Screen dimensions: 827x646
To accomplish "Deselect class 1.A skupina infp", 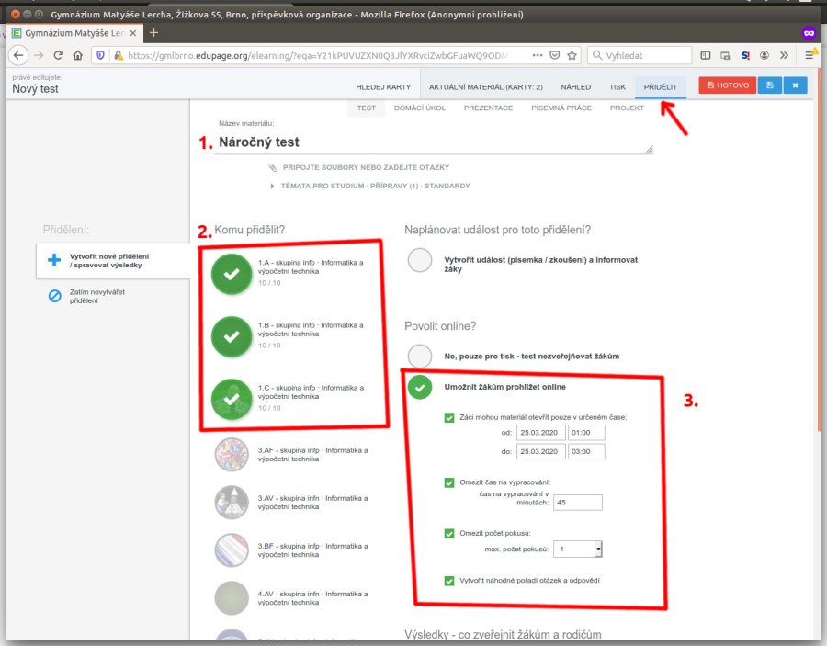I will pos(232,273).
